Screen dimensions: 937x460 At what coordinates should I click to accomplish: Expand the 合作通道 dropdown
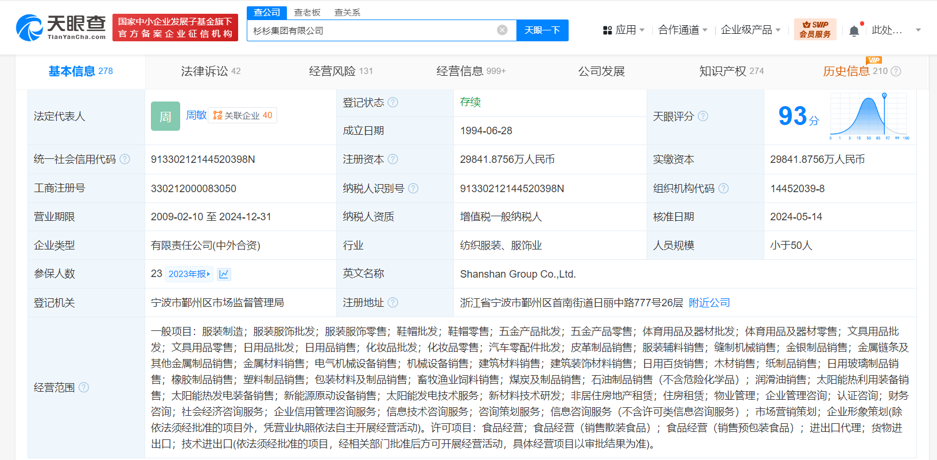705,30
